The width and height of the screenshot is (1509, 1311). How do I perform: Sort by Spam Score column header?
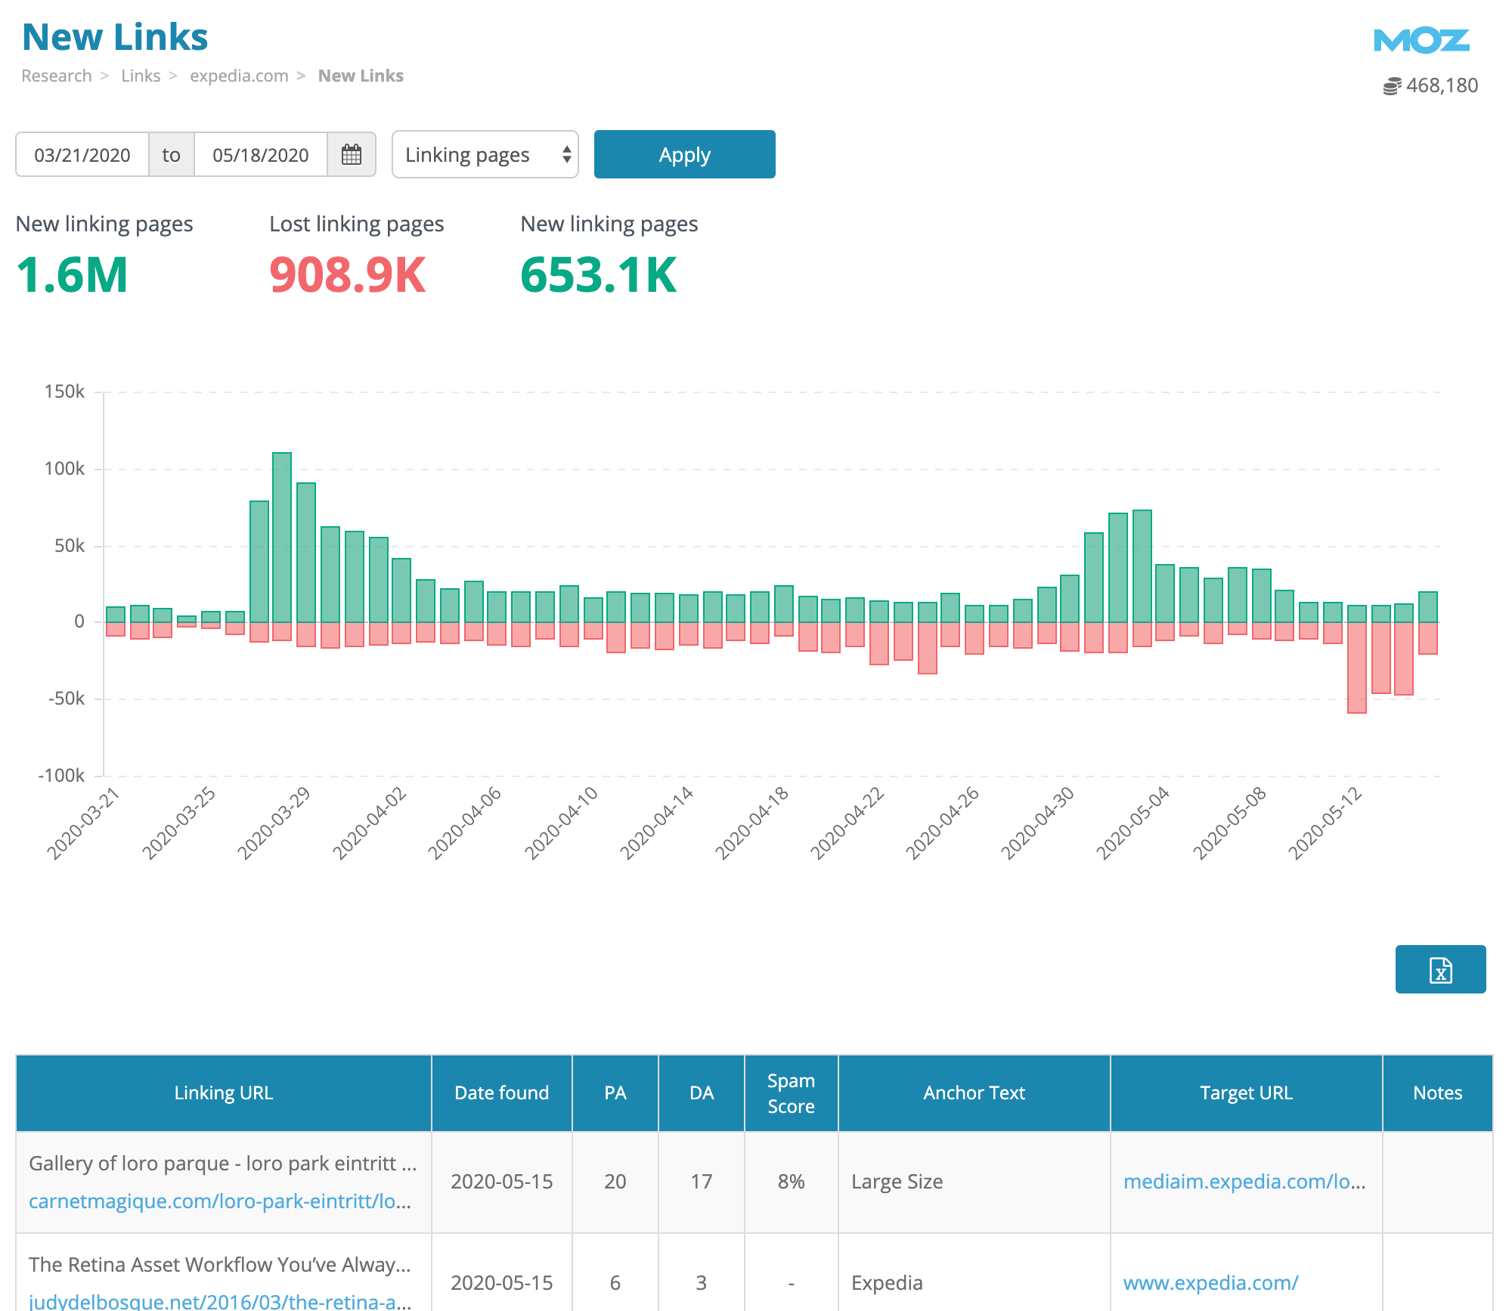coord(791,1093)
